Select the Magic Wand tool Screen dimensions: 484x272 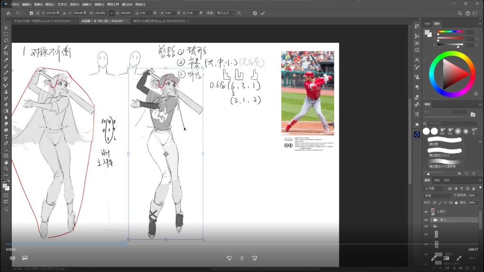6,47
